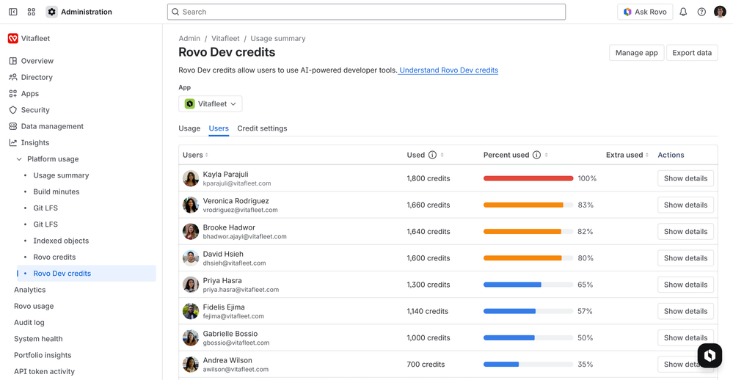
Task: Click the Export data button
Action: (692, 53)
